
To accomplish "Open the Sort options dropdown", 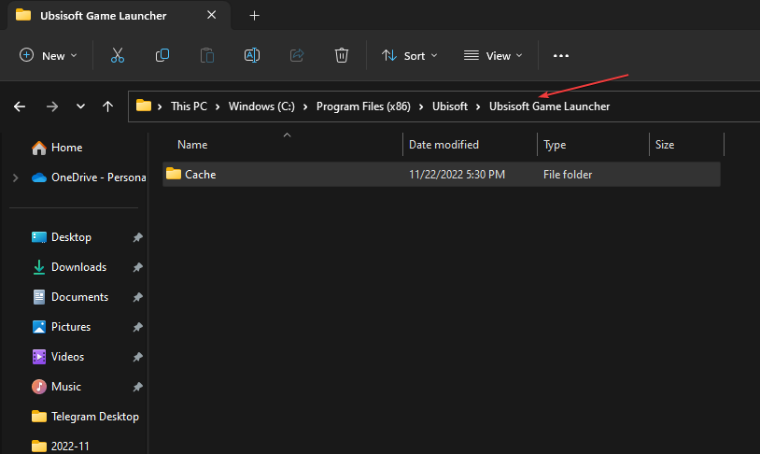I will (x=410, y=56).
